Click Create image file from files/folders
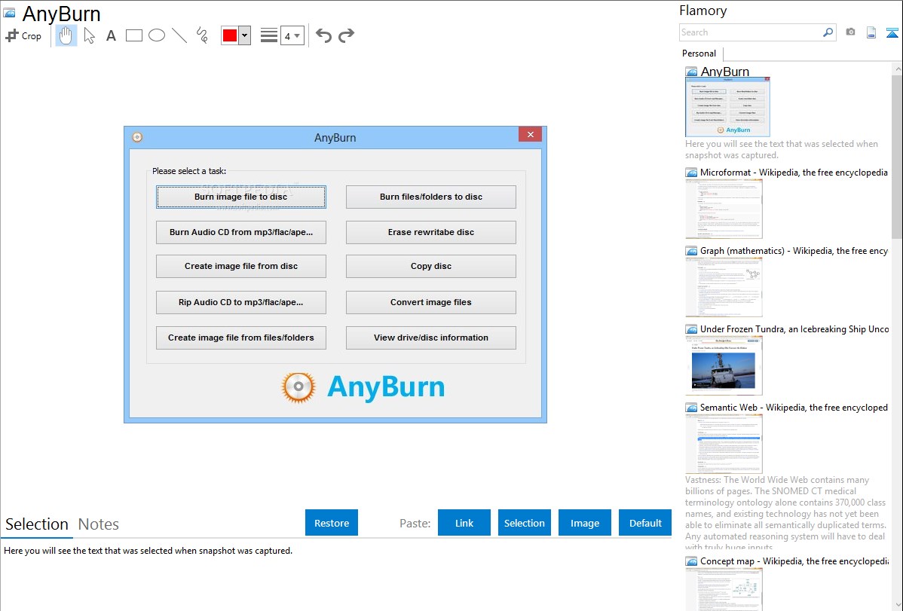 click(x=240, y=338)
